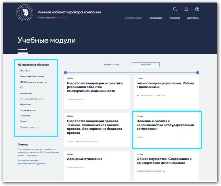
Task: Open 'Обучение' menu item
Action: coord(175,18)
